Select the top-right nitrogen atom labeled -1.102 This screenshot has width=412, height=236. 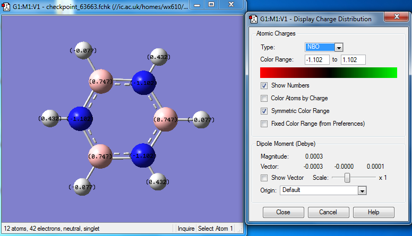(x=143, y=83)
